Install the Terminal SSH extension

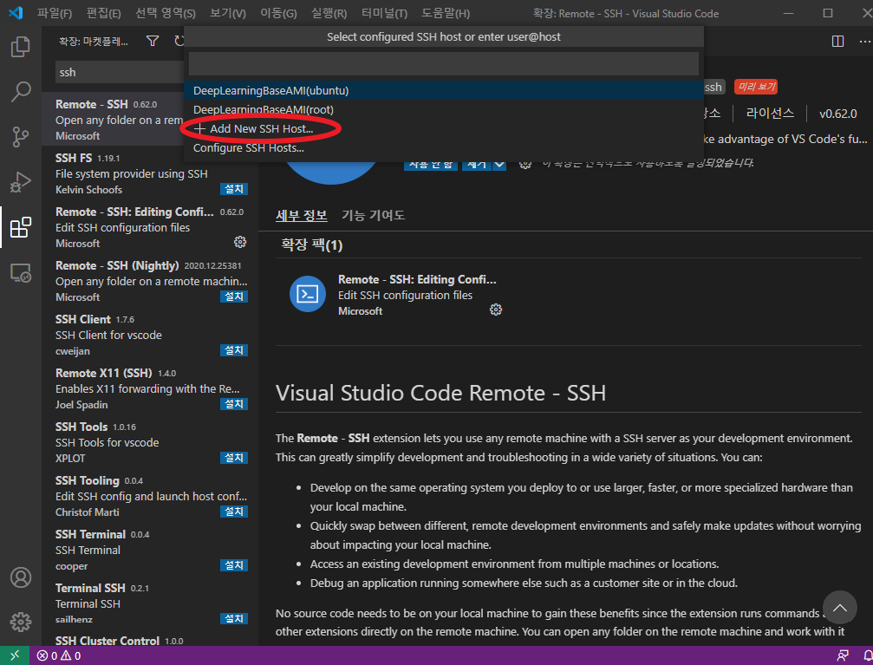[x=234, y=619]
